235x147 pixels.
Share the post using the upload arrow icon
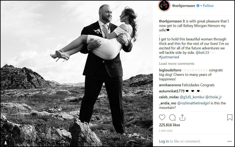point(182,118)
